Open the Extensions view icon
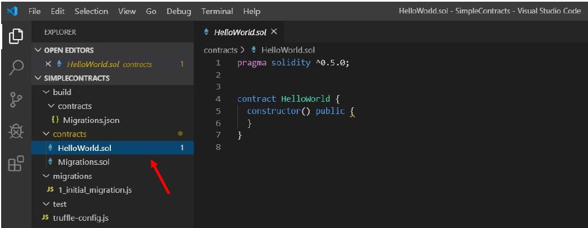The width and height of the screenshot is (588, 228). coord(16,163)
